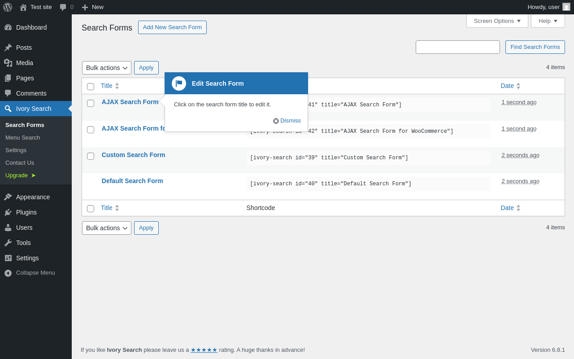This screenshot has width=574, height=359.
Task: Click the Pages icon in sidebar
Action: pos(8,78)
